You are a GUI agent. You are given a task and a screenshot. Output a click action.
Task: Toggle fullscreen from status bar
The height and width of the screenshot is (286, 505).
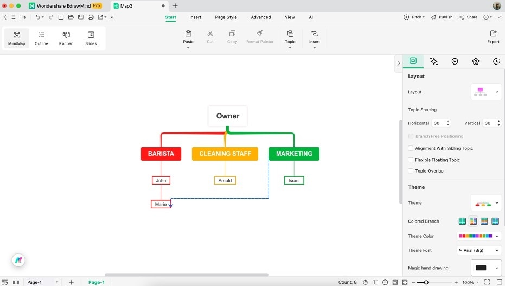(x=487, y=282)
